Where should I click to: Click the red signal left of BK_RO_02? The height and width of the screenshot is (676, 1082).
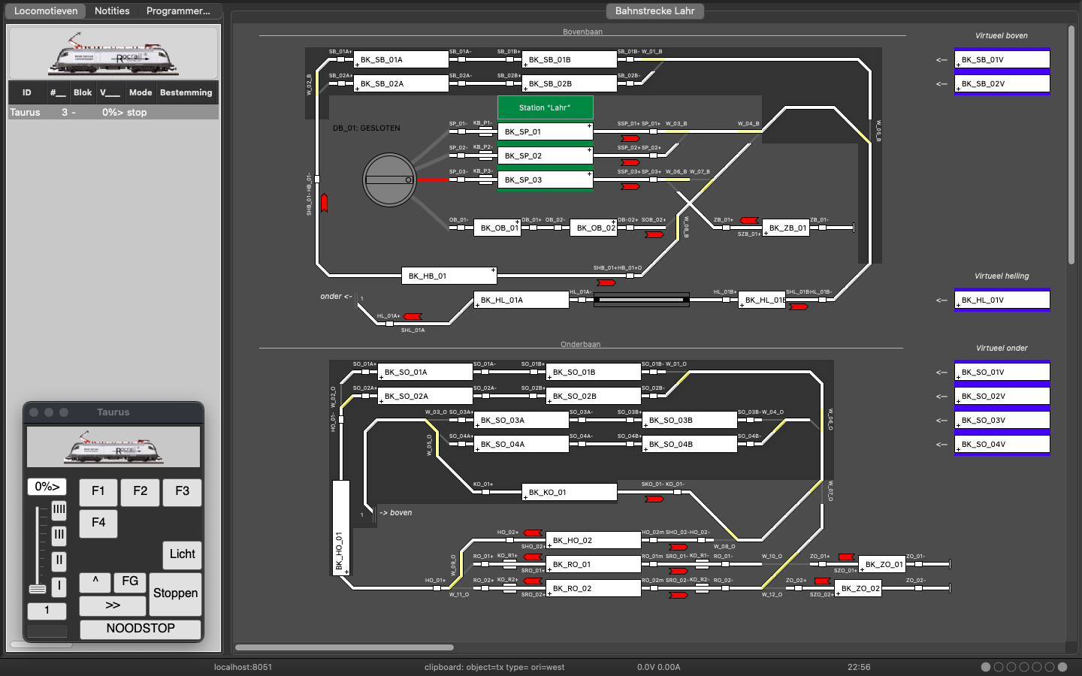point(533,581)
